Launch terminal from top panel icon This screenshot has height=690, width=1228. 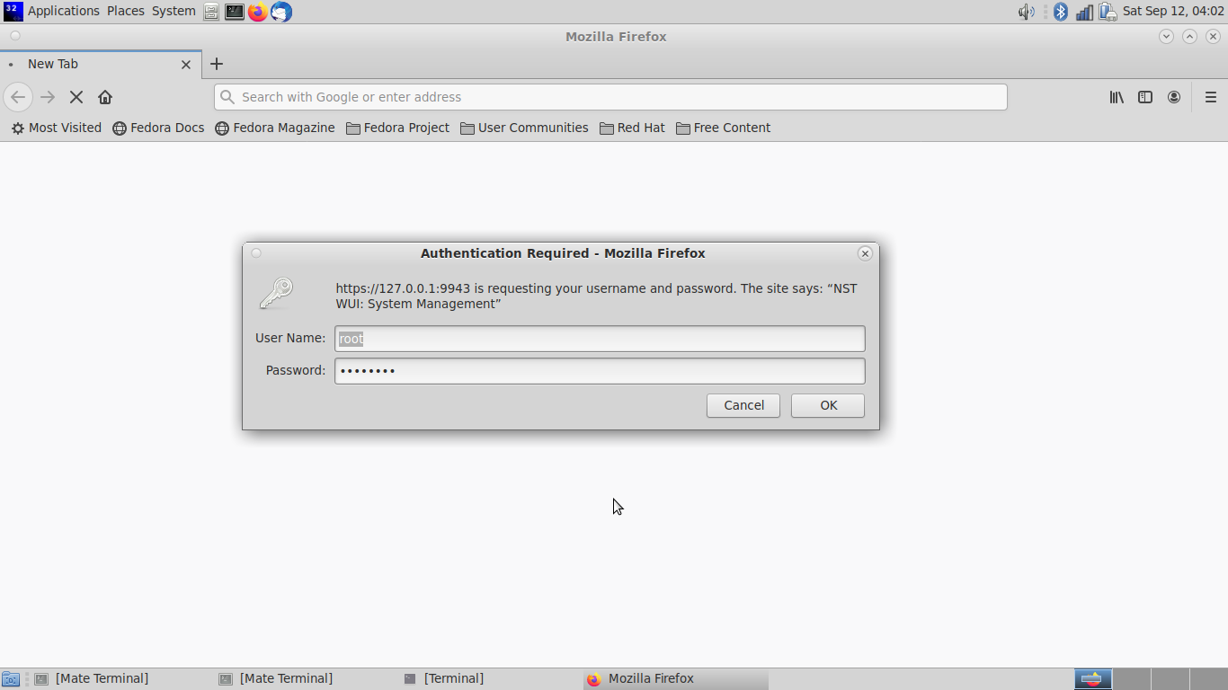click(x=235, y=12)
